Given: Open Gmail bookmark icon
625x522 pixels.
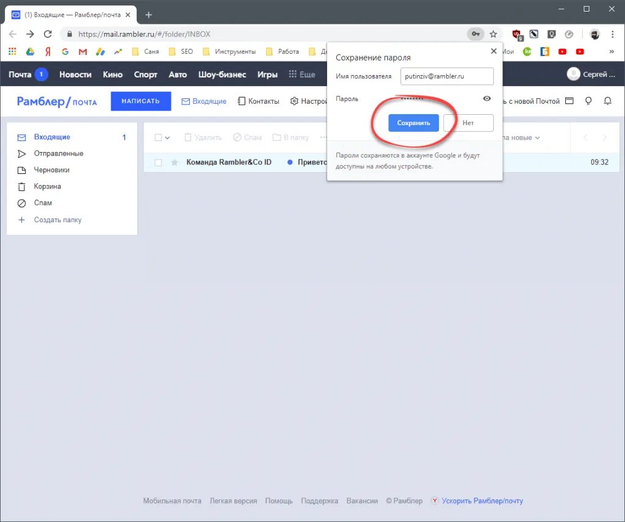Looking at the screenshot, I should coord(82,51).
